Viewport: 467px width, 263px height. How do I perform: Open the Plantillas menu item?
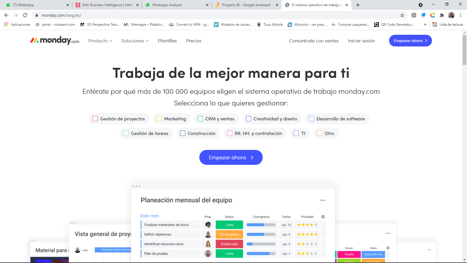[167, 41]
